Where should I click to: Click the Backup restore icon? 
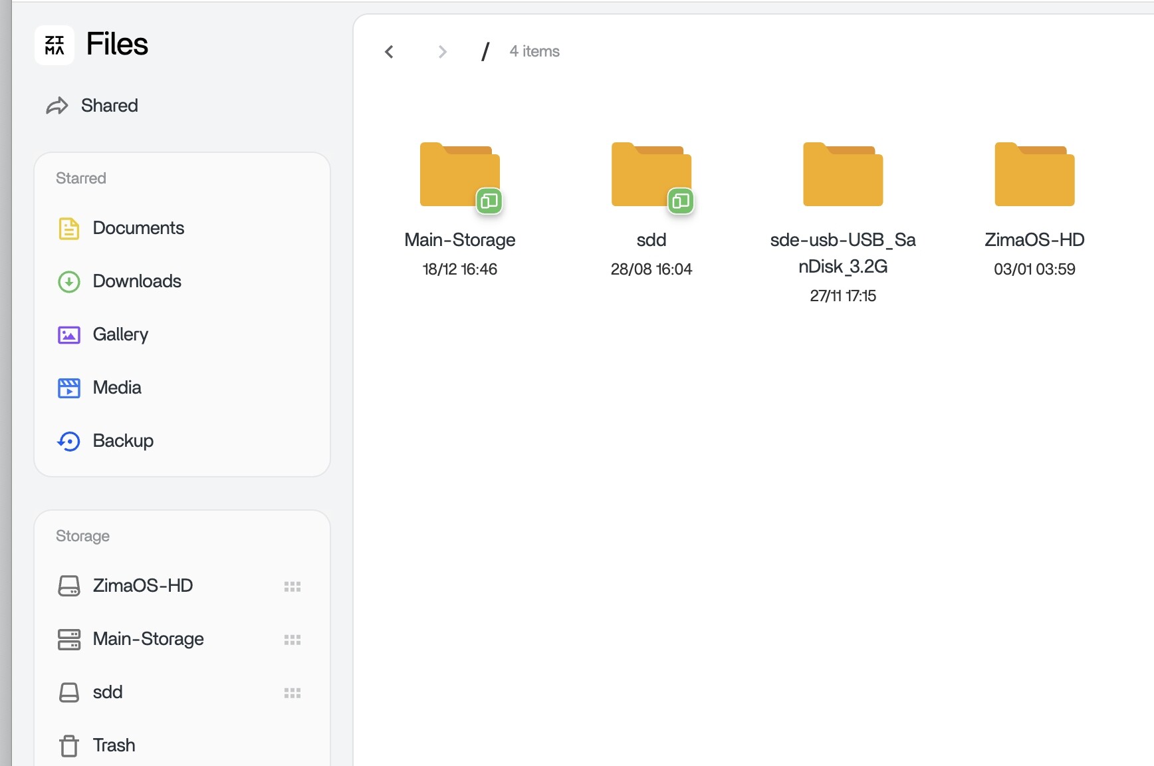(69, 442)
